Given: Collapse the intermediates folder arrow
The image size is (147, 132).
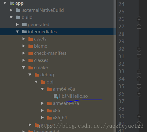Looking at the screenshot, I should 18,32.
